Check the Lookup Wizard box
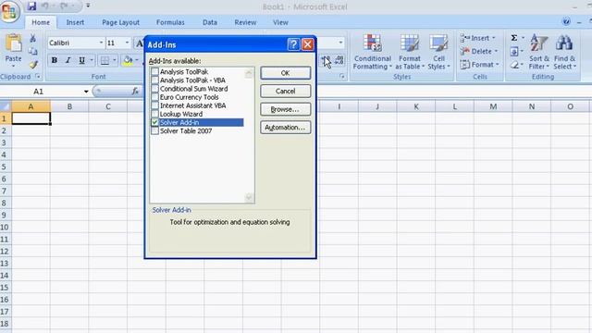592x333 pixels. 154,114
